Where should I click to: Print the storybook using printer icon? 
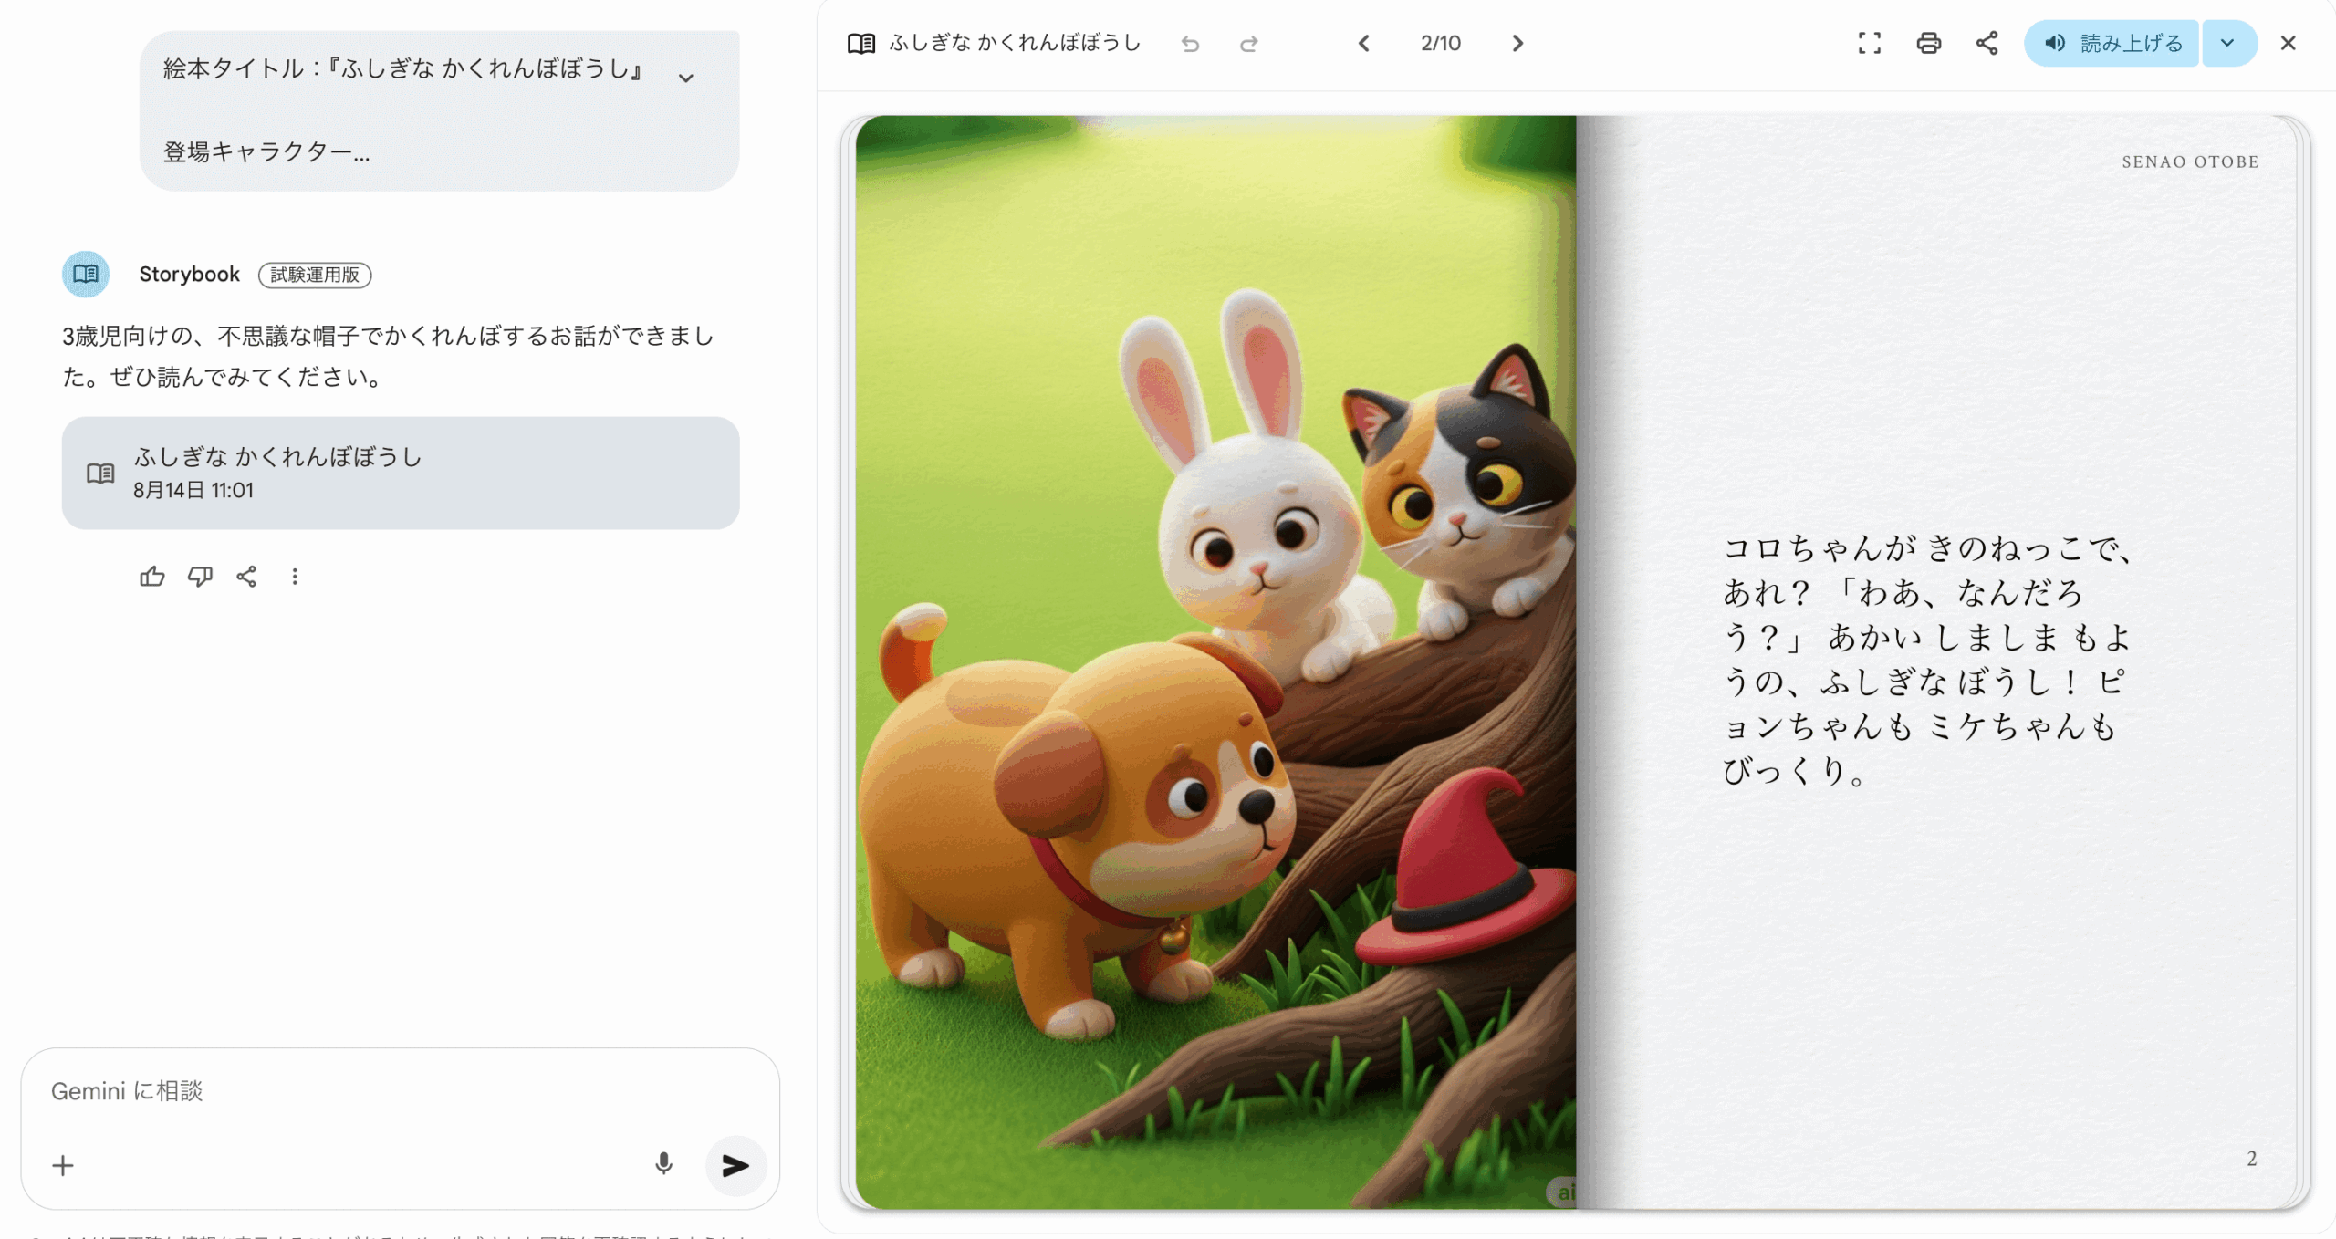[x=1928, y=43]
